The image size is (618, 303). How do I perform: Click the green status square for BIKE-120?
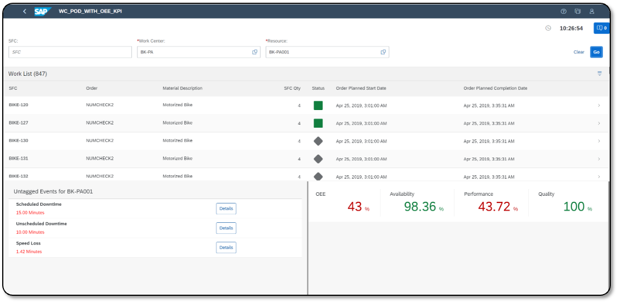[x=318, y=105]
